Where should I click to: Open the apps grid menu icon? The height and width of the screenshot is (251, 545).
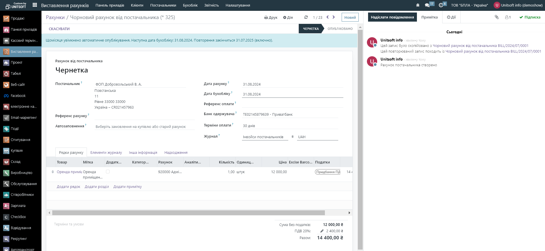[35, 5]
